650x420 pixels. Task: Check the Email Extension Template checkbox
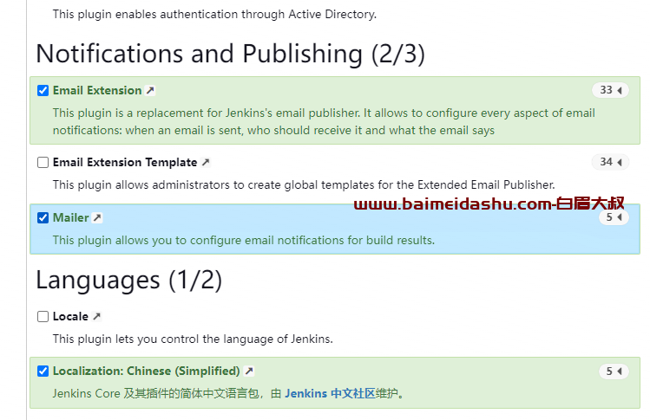43,162
